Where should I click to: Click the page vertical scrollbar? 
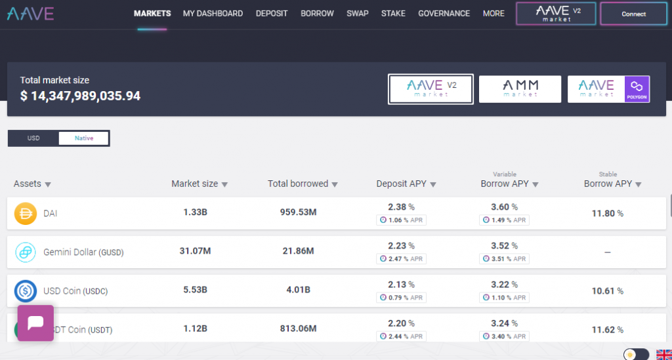[x=670, y=205]
